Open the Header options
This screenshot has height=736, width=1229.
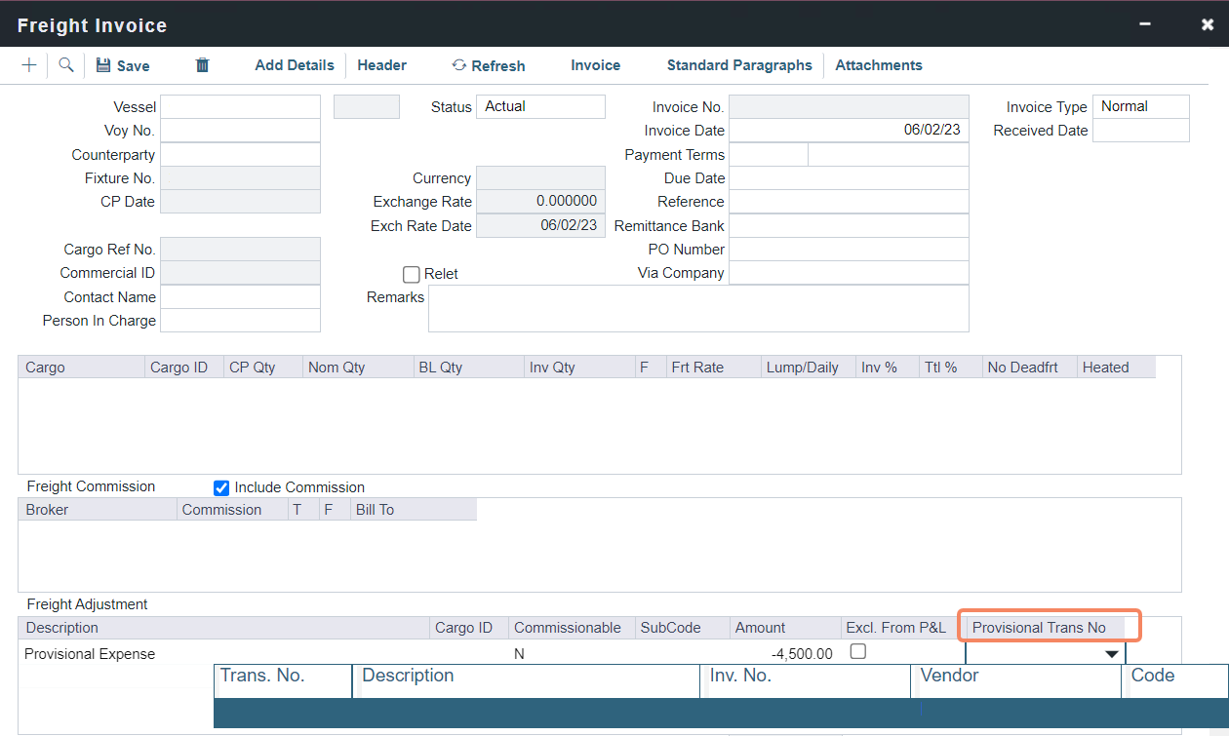click(381, 65)
